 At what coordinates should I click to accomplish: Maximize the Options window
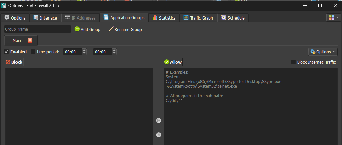coord(320,5)
